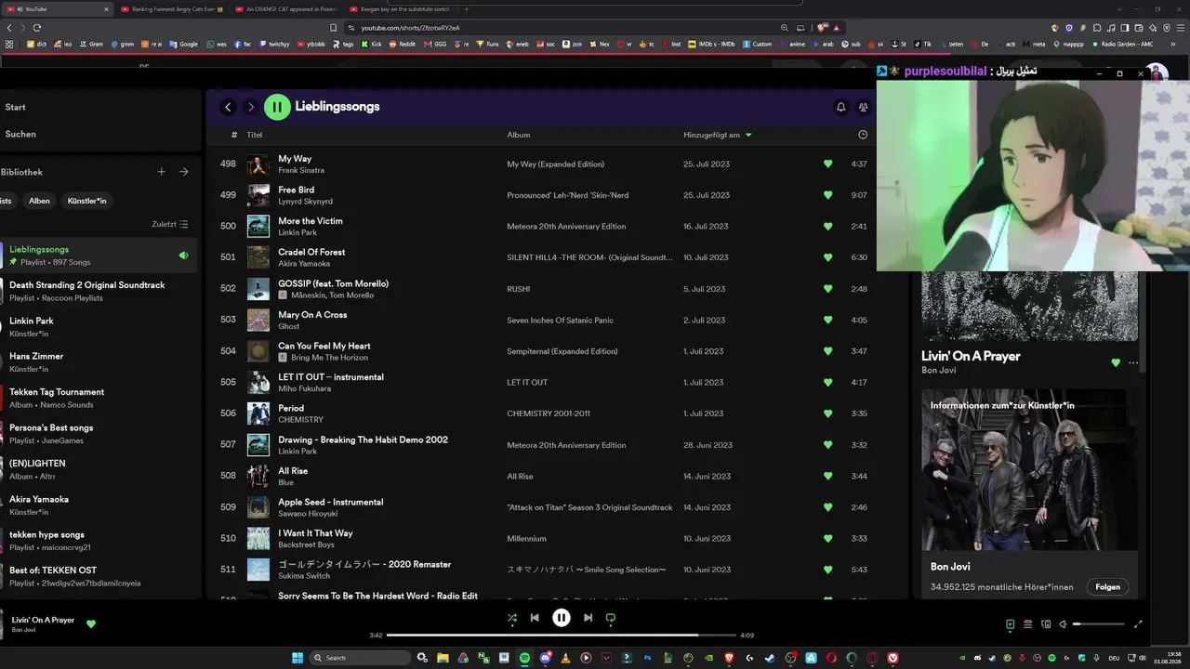1190x669 pixels.
Task: Open Windows Start menu
Action: tap(297, 658)
